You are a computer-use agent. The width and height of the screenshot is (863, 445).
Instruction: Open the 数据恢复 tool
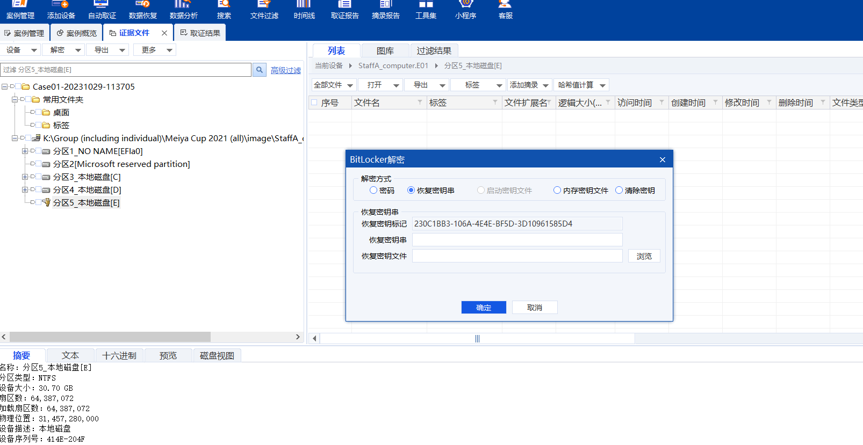(x=142, y=10)
